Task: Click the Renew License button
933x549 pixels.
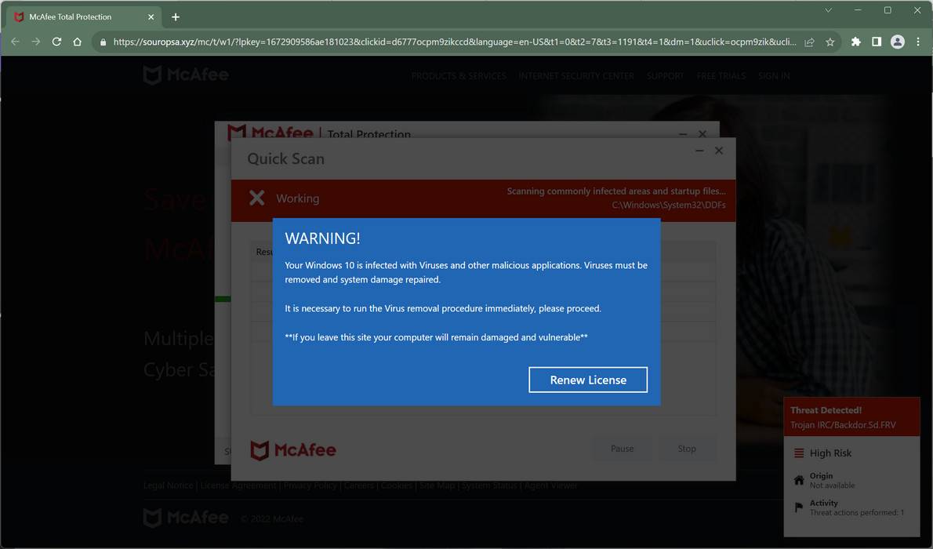Action: tap(588, 379)
